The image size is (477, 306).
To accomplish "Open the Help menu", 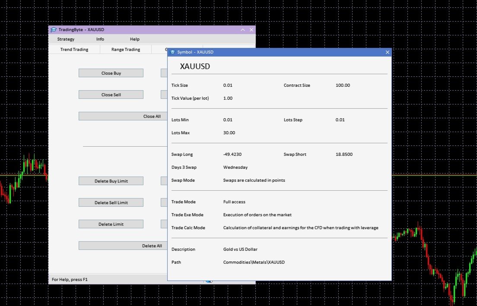I will tap(135, 39).
